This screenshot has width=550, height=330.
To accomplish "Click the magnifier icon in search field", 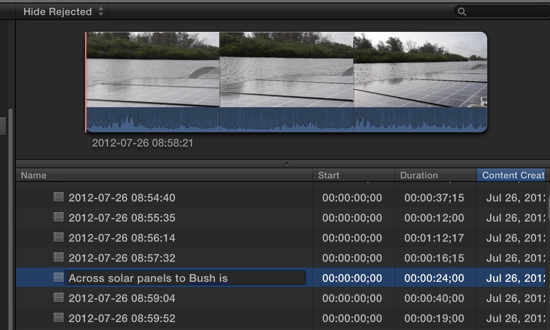I will (462, 12).
